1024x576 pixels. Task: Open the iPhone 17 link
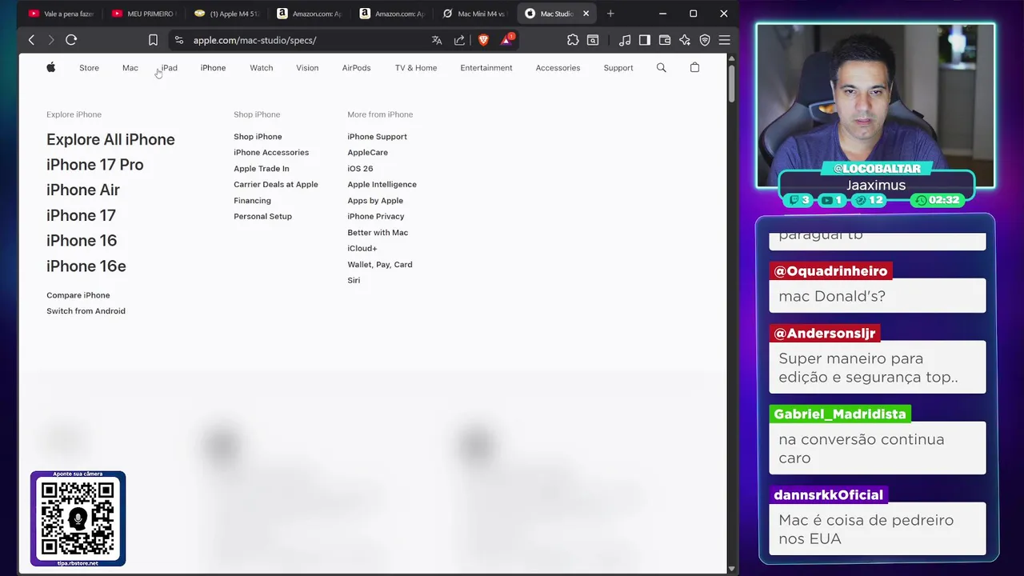coord(81,215)
